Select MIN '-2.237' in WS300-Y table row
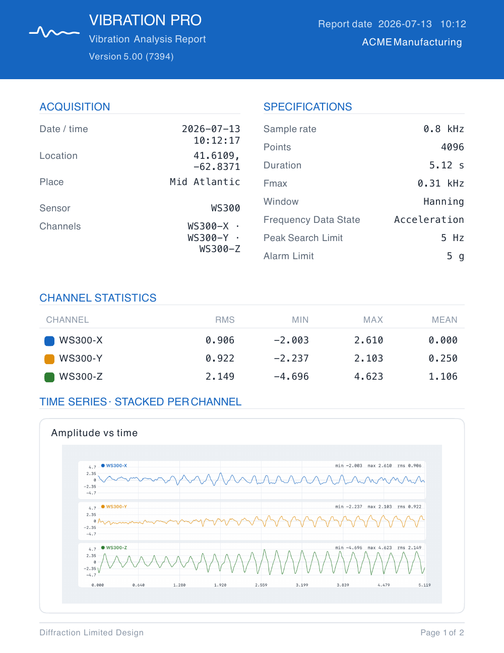The width and height of the screenshot is (504, 653). (291, 359)
